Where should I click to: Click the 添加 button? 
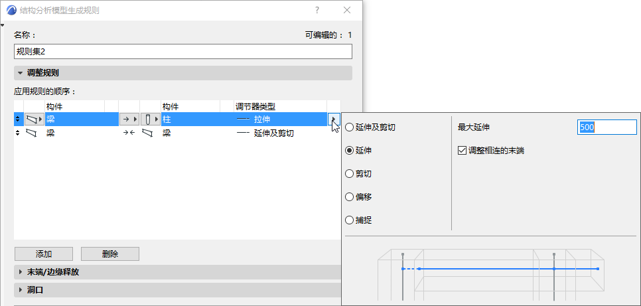click(44, 254)
